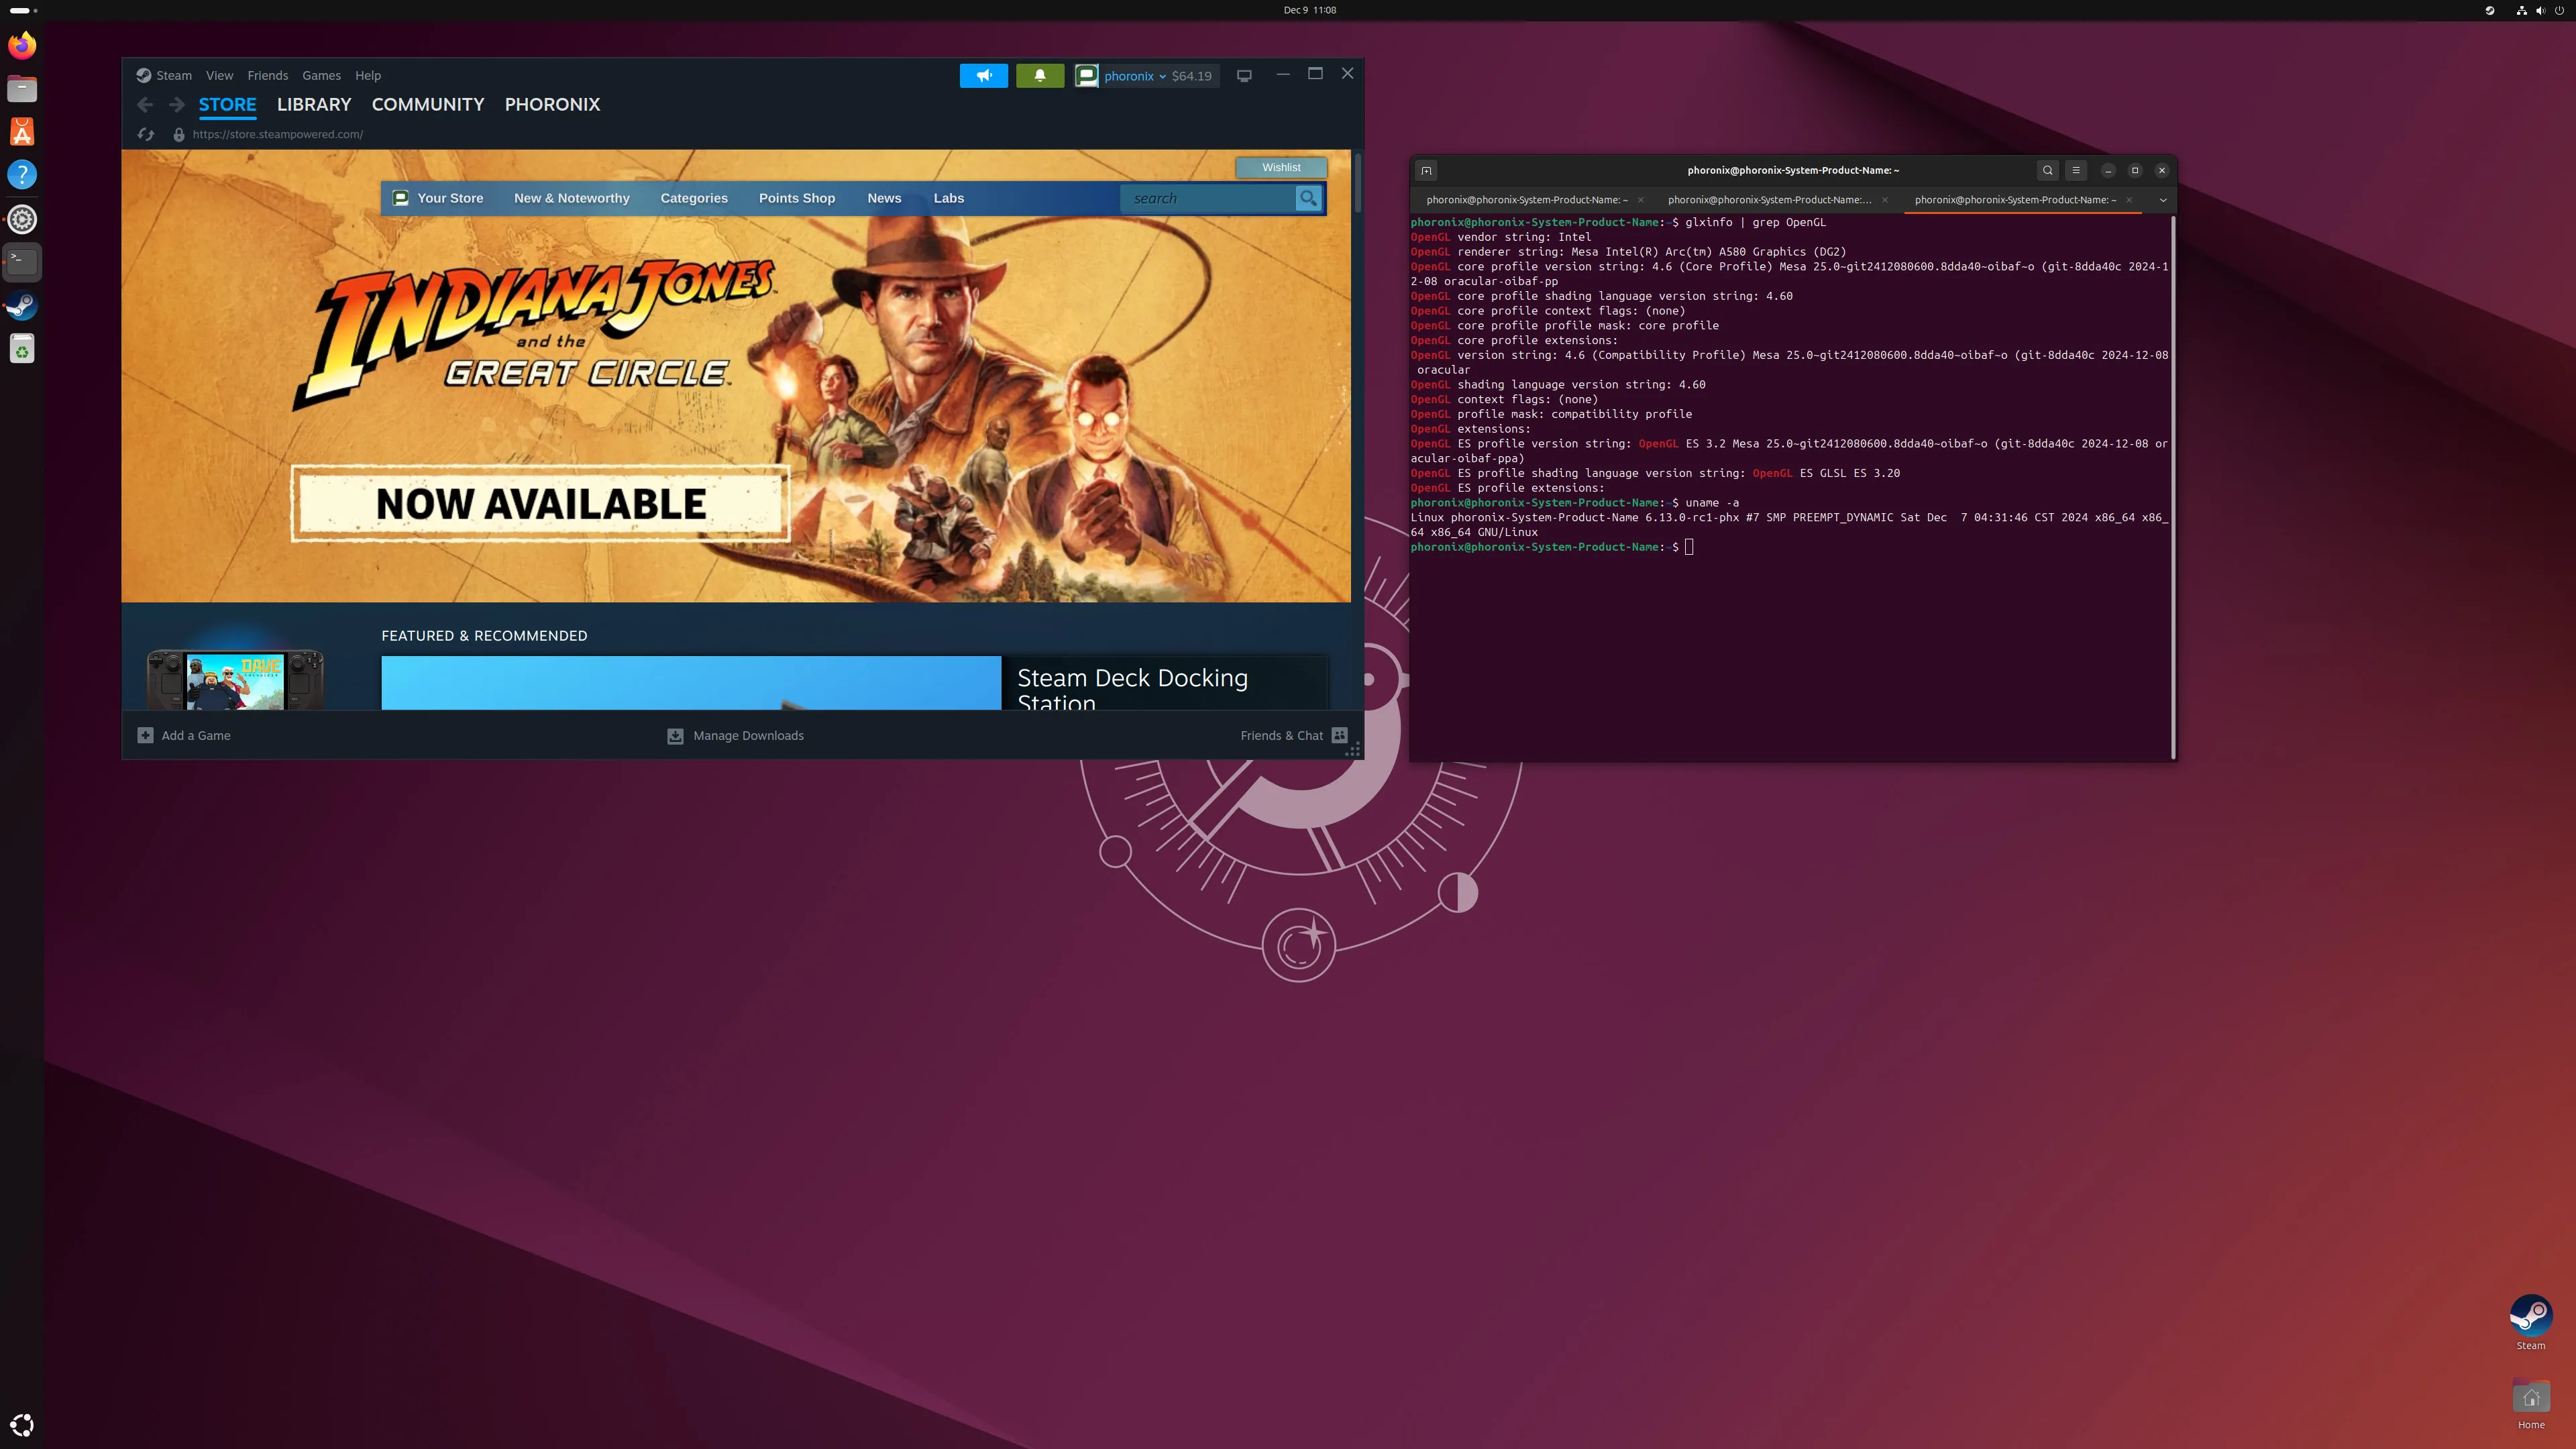Viewport: 2576px width, 1449px height.
Task: Open the Help menu in Steam
Action: [367, 76]
